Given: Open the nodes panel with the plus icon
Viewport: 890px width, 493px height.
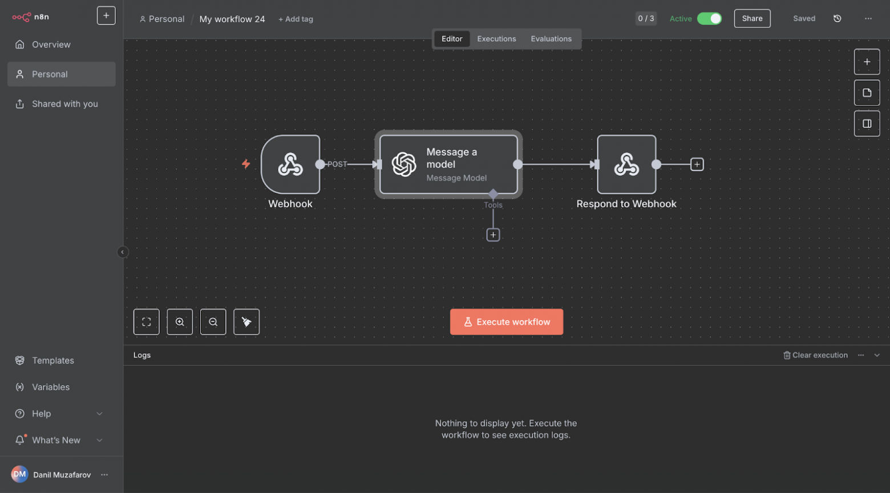Looking at the screenshot, I should click(x=867, y=62).
